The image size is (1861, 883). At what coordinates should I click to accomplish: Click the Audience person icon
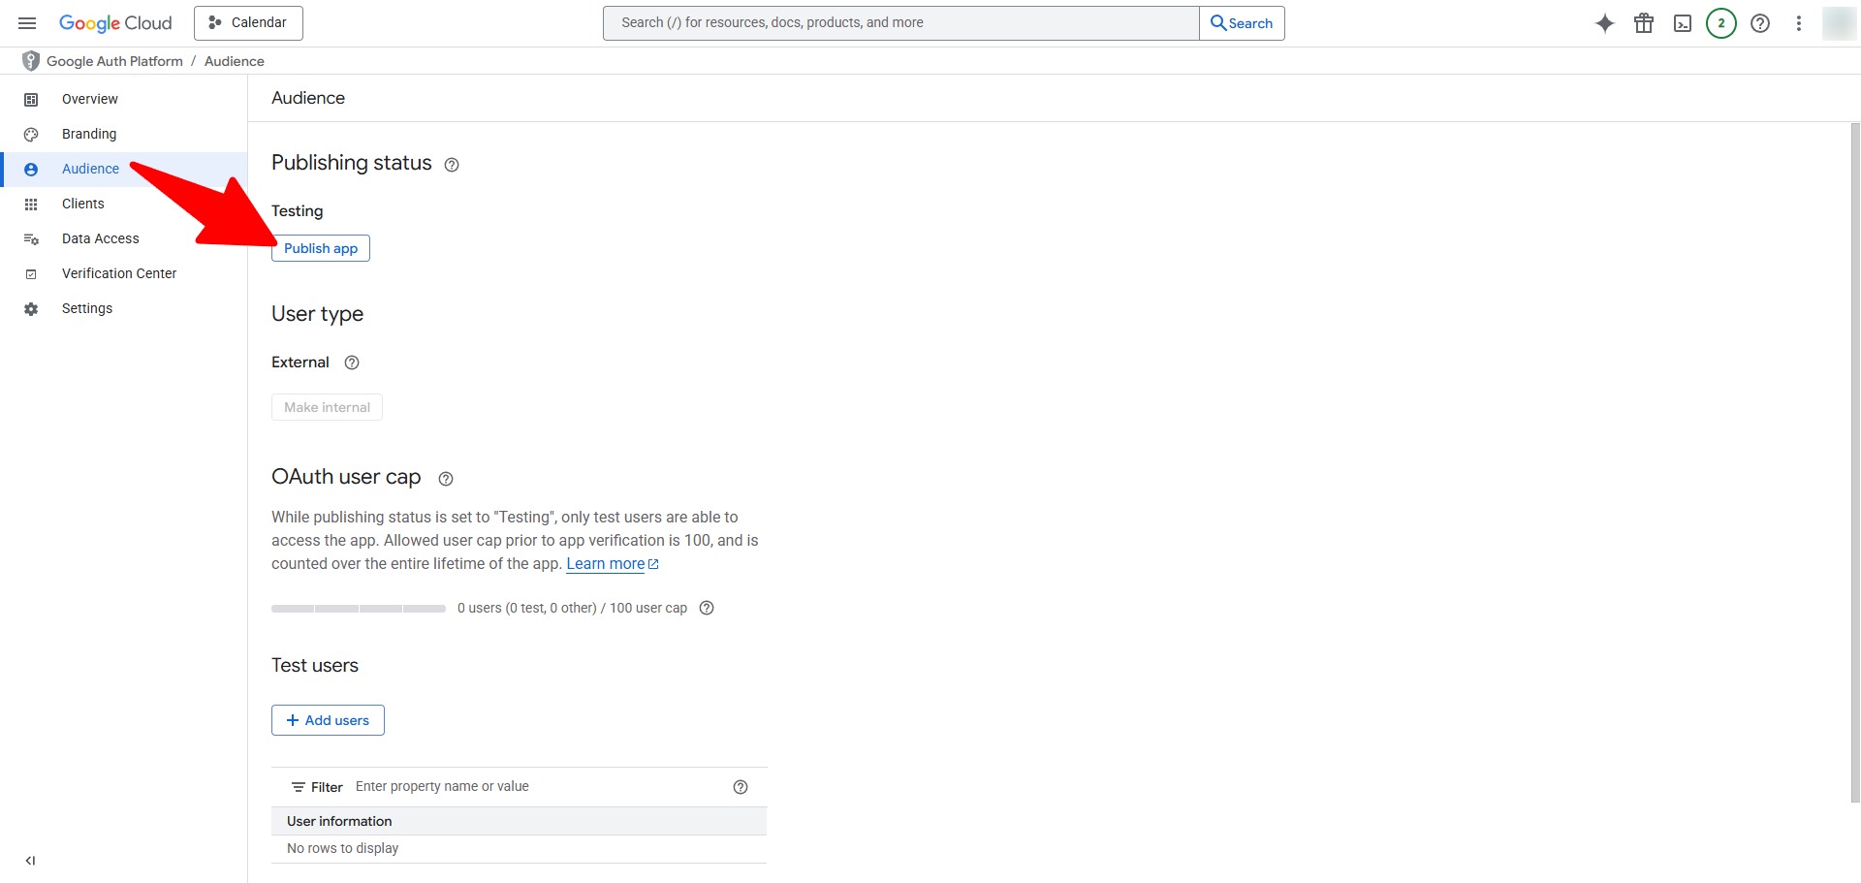[31, 169]
